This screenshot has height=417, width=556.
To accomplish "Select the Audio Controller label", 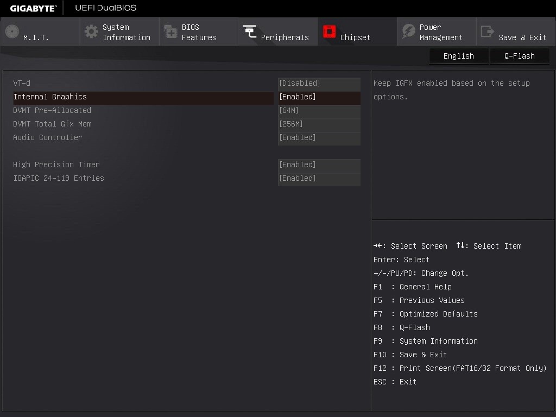I will coord(48,137).
